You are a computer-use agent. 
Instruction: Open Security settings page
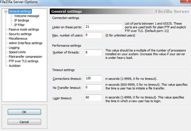click(20, 34)
